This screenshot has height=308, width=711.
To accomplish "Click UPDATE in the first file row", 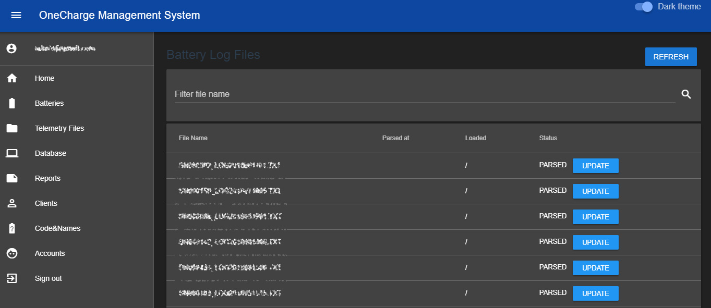I will click(596, 166).
